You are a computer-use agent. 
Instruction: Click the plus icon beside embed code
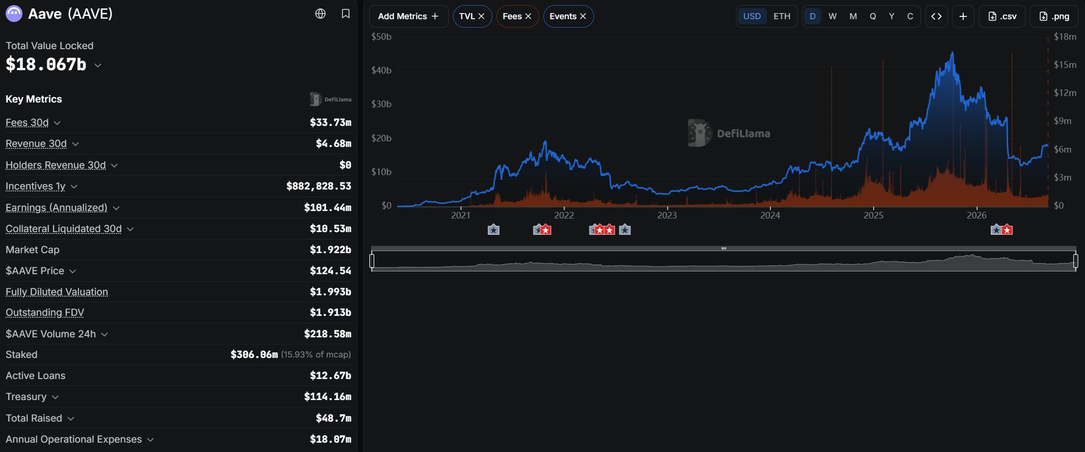[963, 16]
